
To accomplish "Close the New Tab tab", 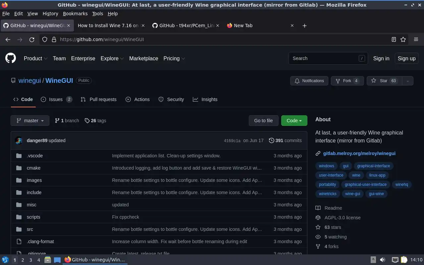I will click(x=292, y=26).
